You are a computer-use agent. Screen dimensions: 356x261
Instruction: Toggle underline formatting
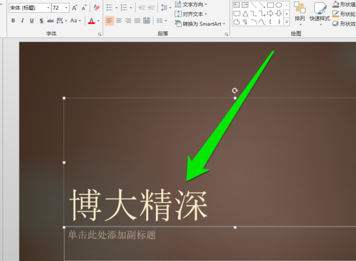[x=32, y=21]
